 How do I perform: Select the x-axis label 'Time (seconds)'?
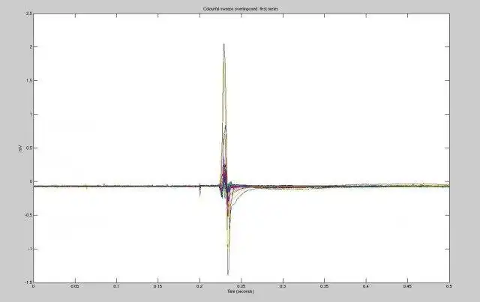241,292
